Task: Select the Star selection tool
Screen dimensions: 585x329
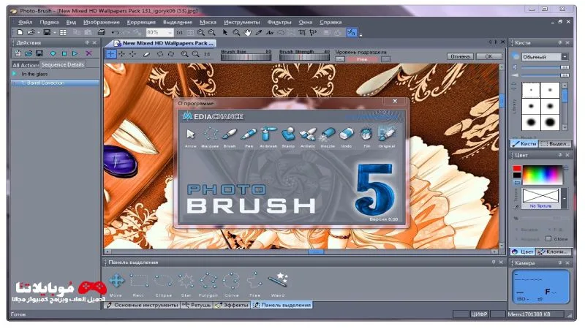Action: pyautogui.click(x=186, y=281)
